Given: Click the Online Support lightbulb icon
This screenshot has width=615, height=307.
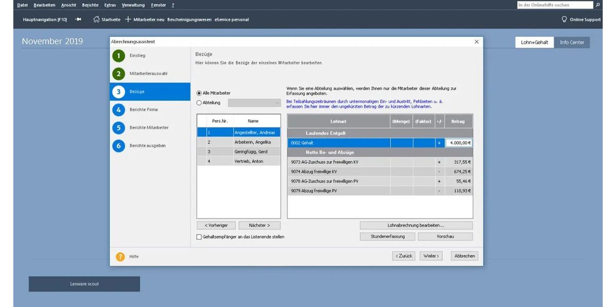Looking at the screenshot, I should 564,19.
